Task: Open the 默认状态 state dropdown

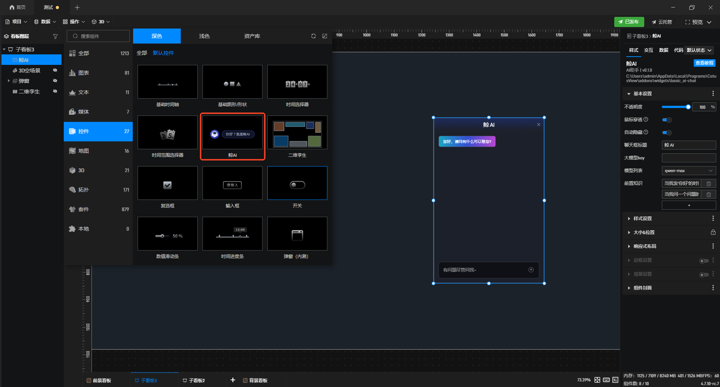Action: [x=699, y=50]
